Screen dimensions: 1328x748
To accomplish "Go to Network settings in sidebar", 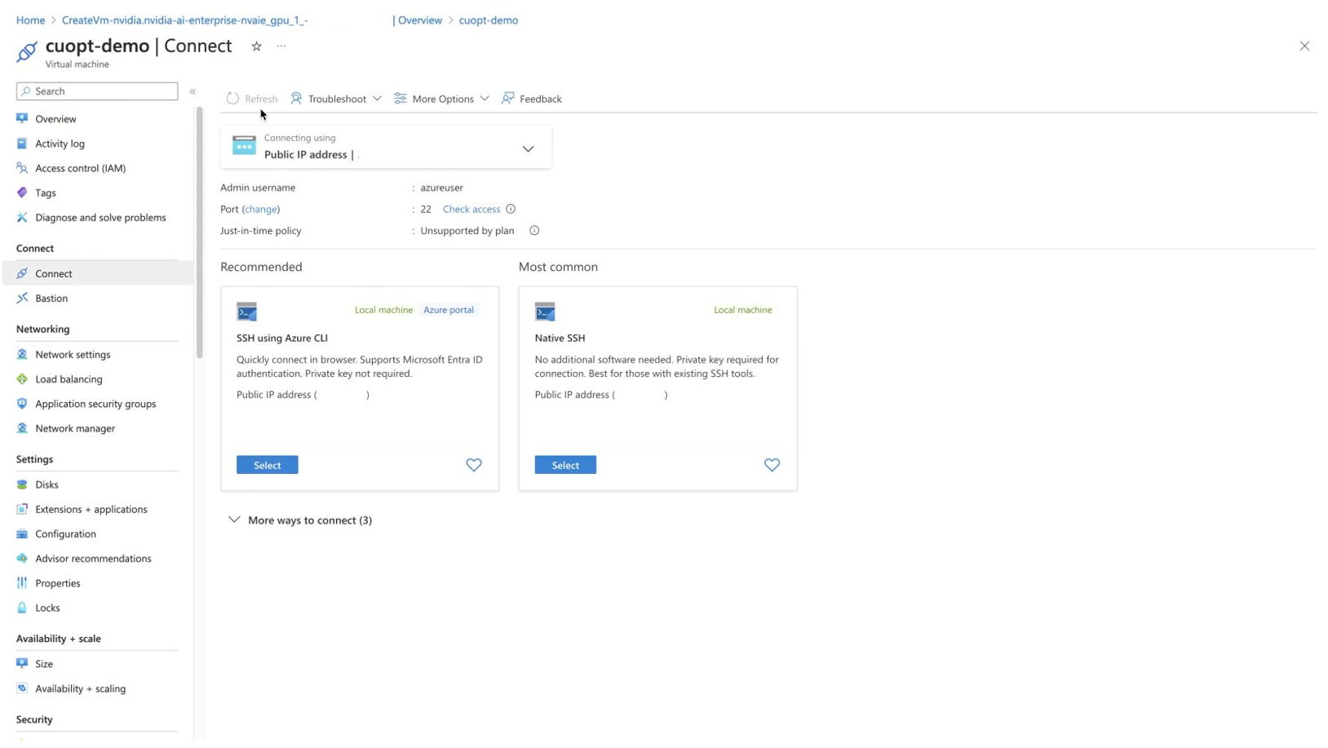I will [73, 355].
